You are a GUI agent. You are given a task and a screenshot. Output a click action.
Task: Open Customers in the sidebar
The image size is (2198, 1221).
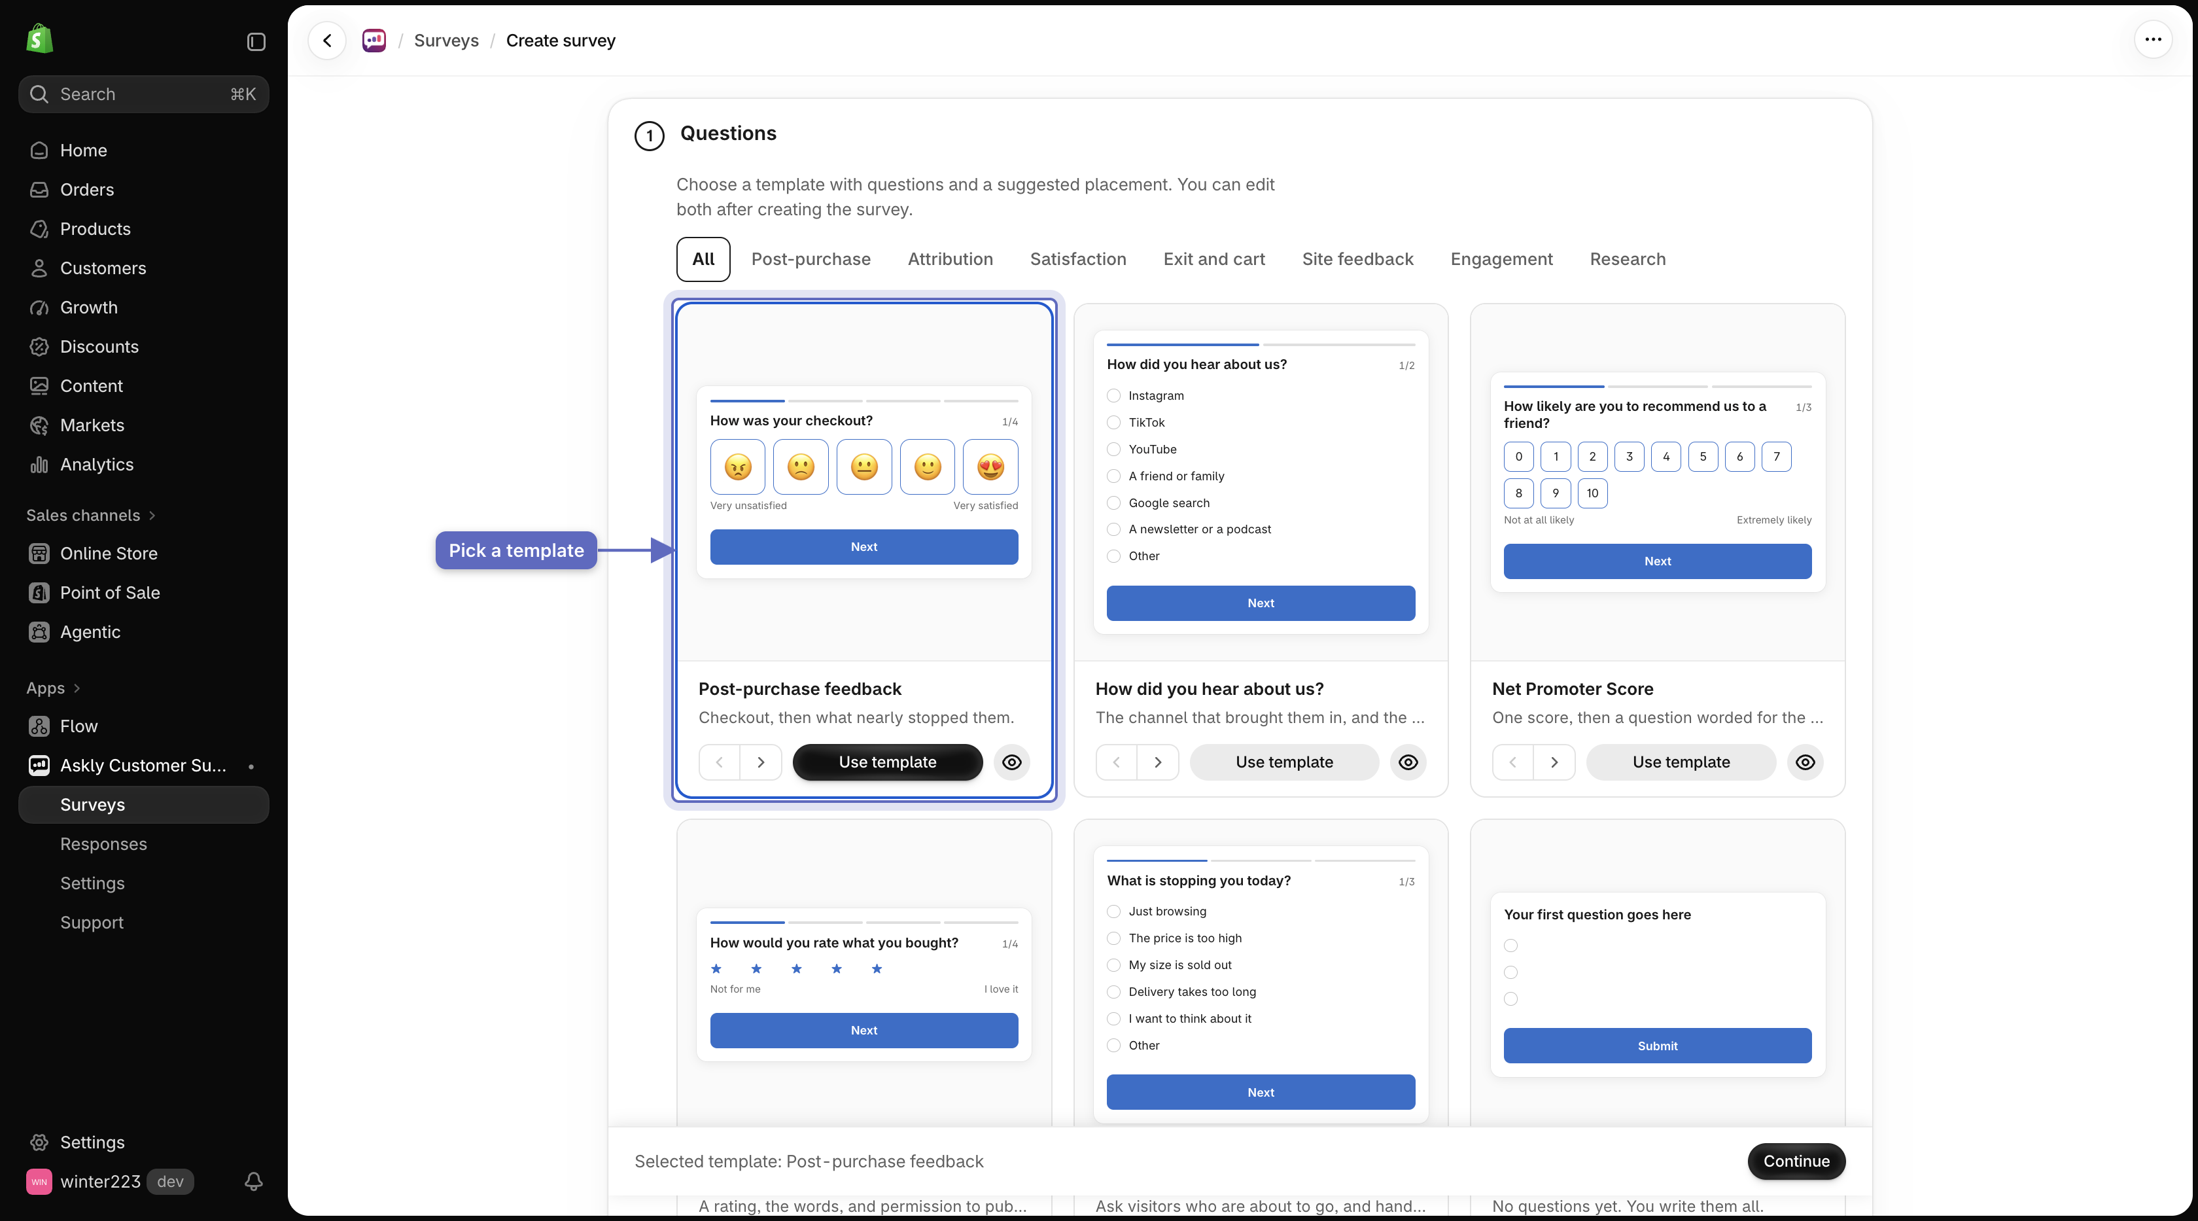143,268
